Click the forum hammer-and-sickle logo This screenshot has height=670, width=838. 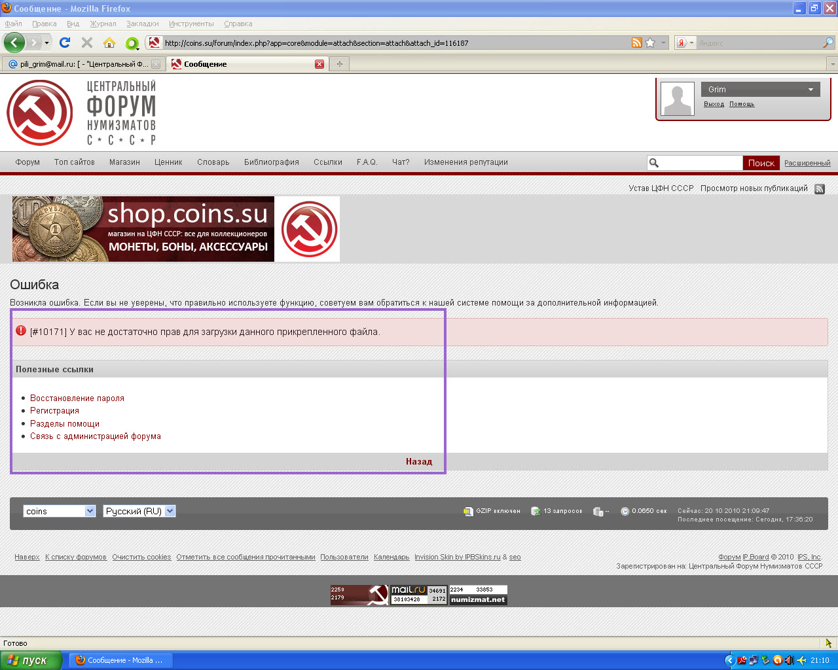(40, 113)
